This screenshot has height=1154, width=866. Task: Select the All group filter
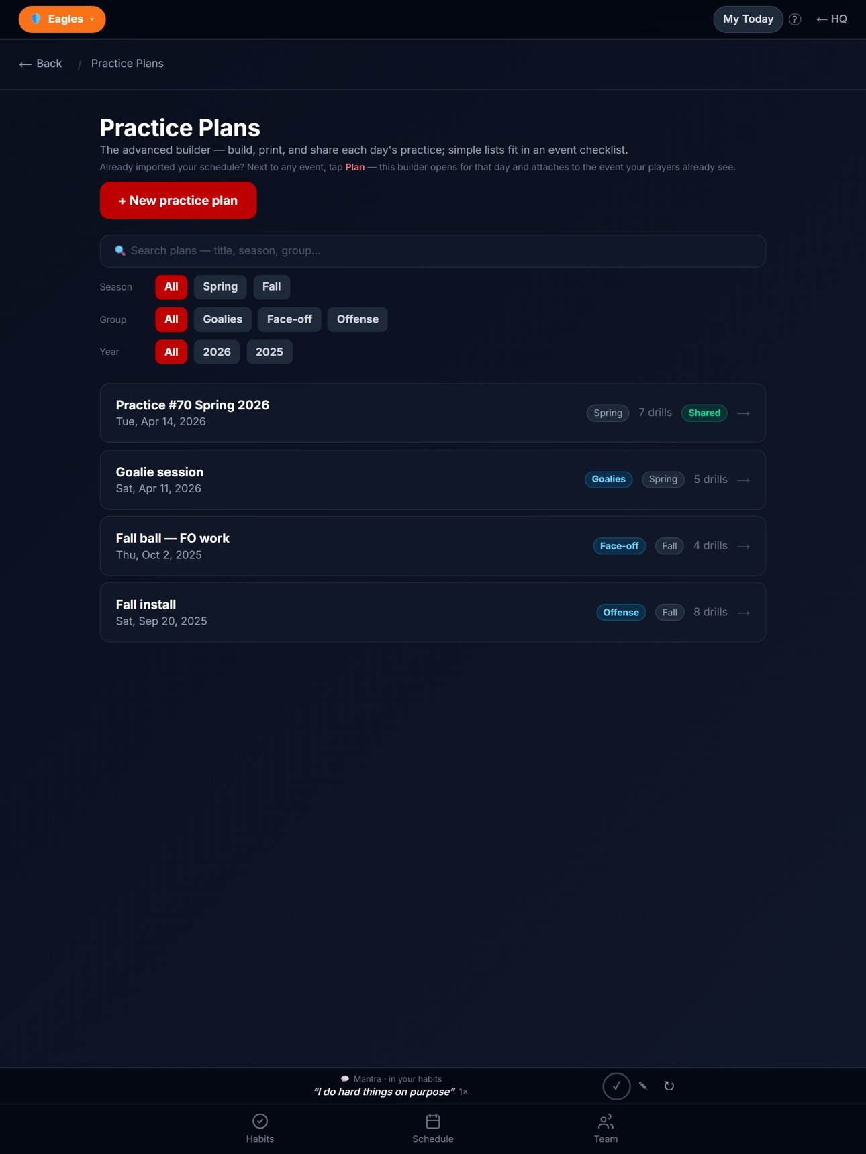point(171,319)
